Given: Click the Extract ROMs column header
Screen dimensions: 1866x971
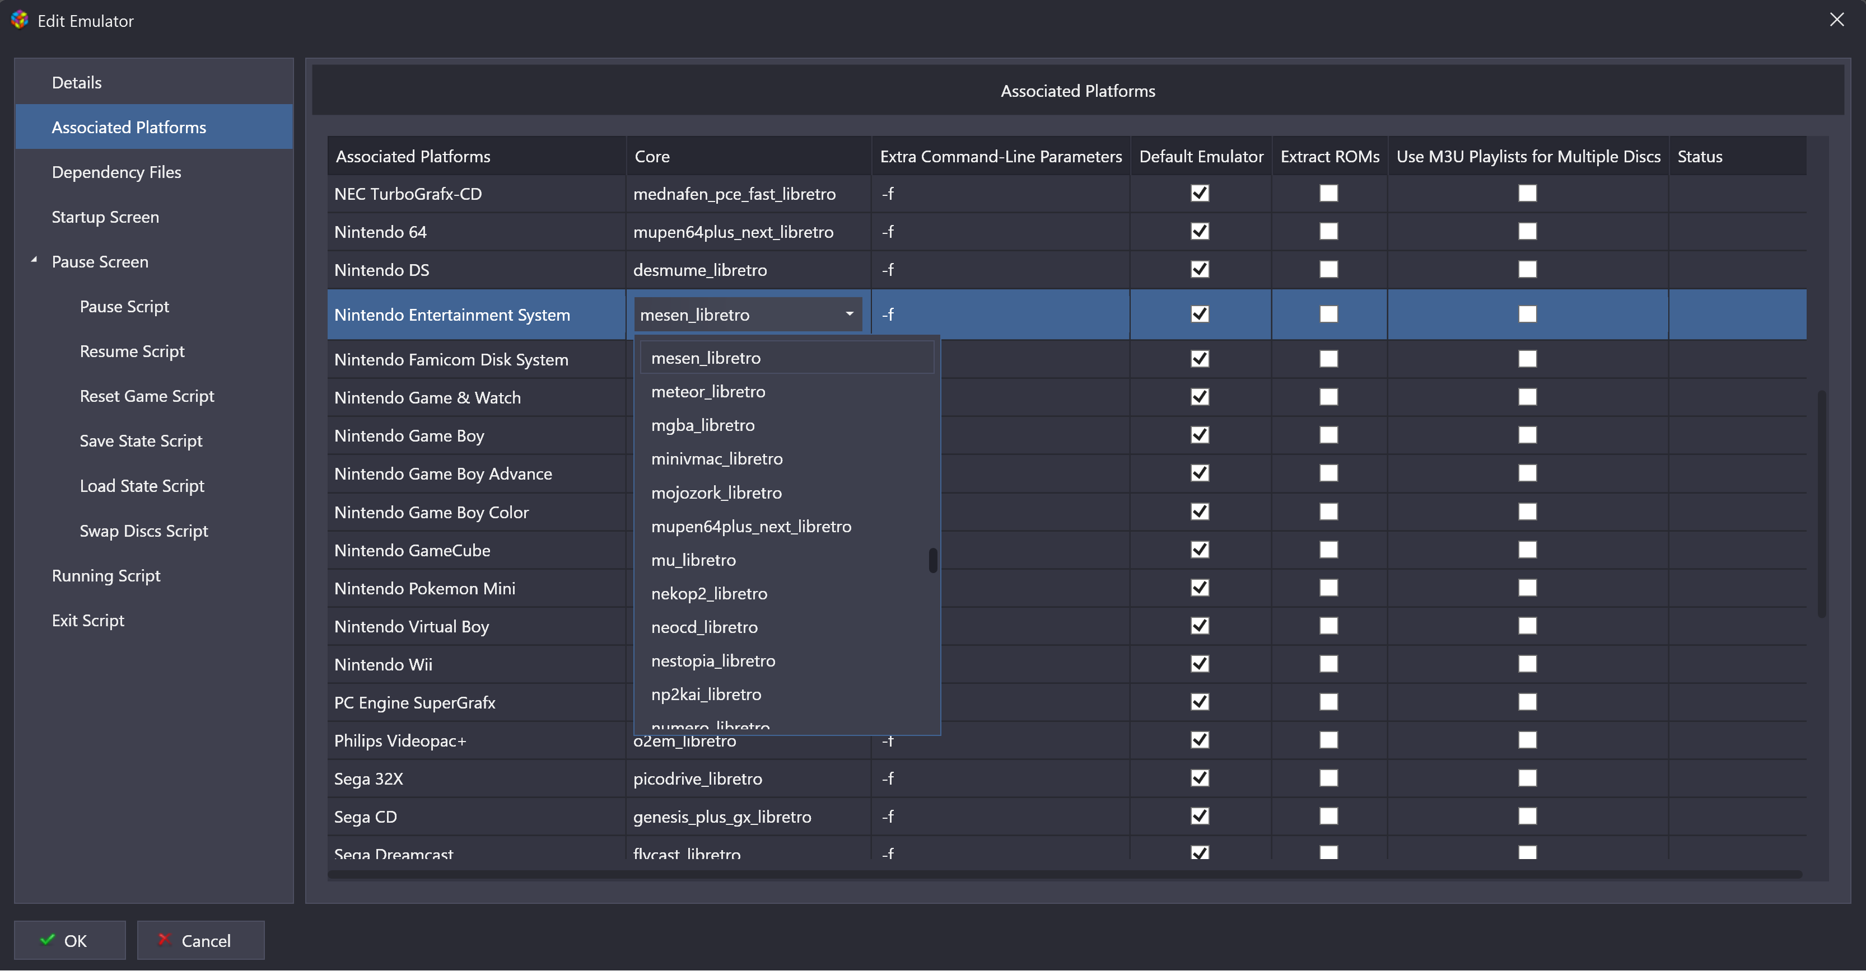Looking at the screenshot, I should tap(1330, 156).
